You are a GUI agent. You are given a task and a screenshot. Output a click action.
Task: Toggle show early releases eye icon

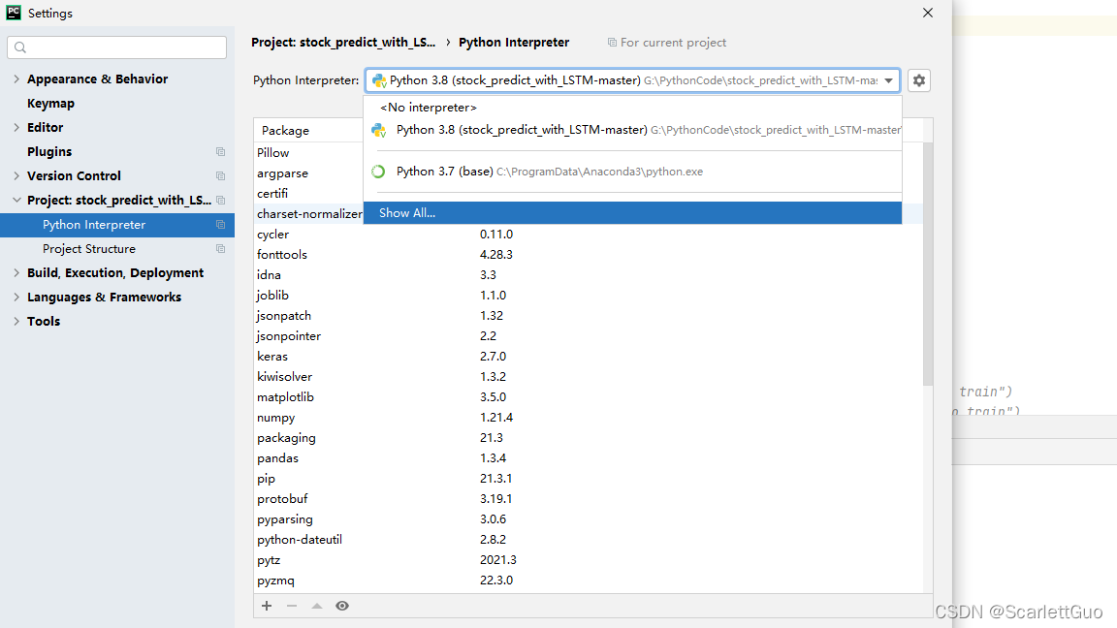(342, 606)
